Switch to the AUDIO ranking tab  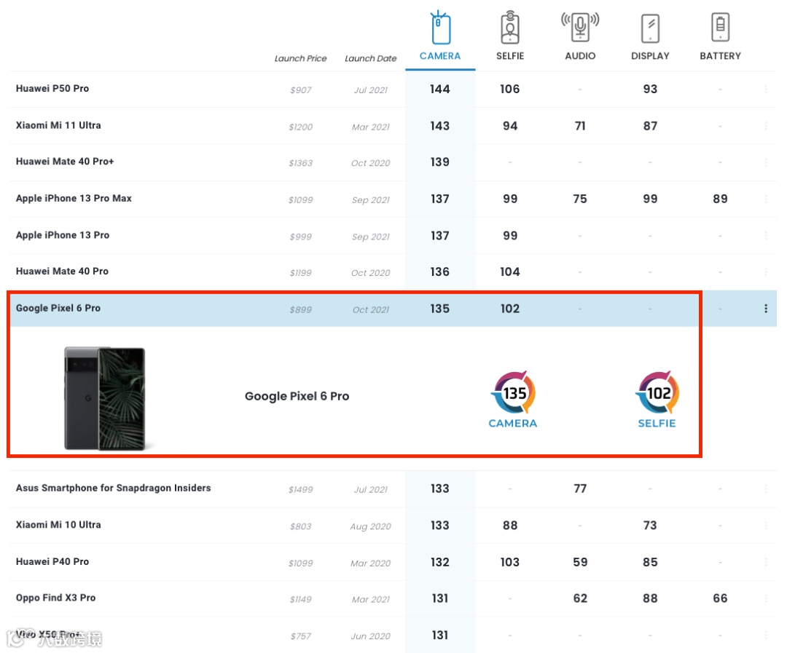(580, 36)
